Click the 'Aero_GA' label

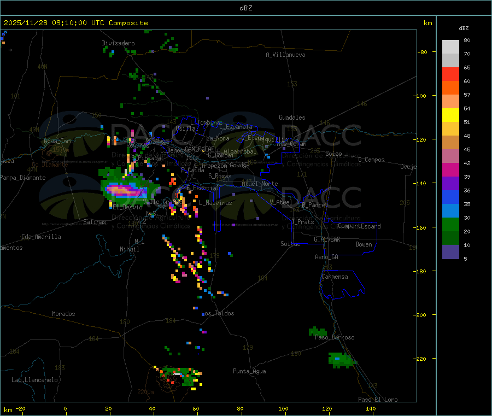pyautogui.click(x=327, y=257)
